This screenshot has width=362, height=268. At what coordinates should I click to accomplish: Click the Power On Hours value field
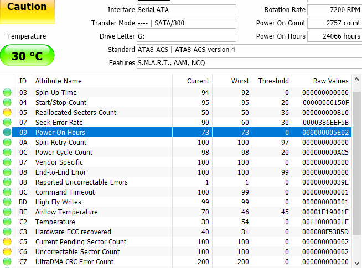[334, 36]
